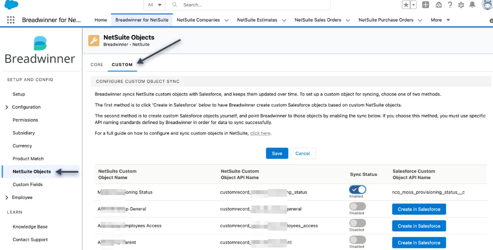Follow the 'click here' guide link

pyautogui.click(x=260, y=133)
